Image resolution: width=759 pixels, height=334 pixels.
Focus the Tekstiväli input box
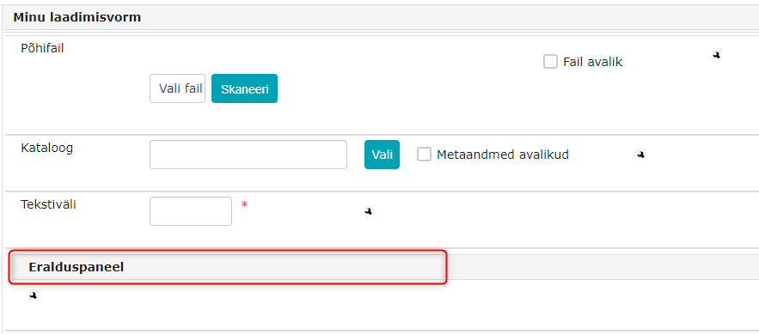tap(191, 211)
